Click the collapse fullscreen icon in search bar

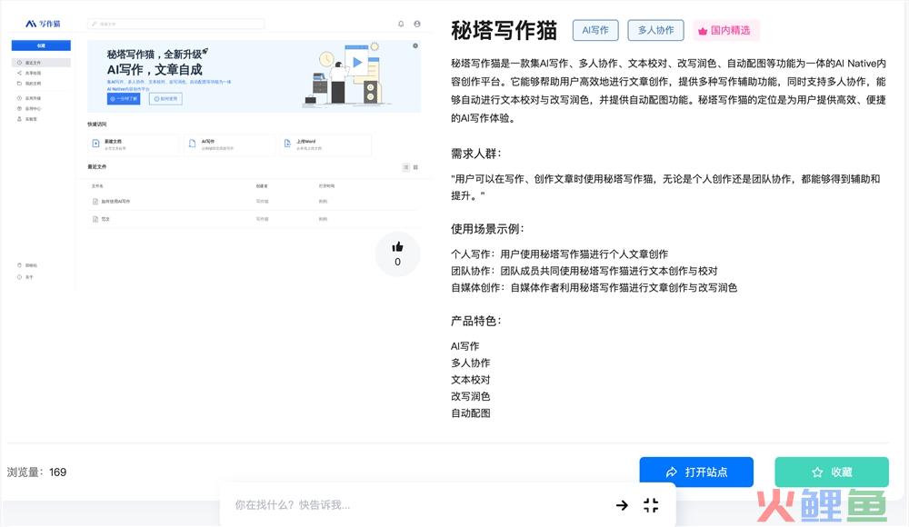pos(651,505)
